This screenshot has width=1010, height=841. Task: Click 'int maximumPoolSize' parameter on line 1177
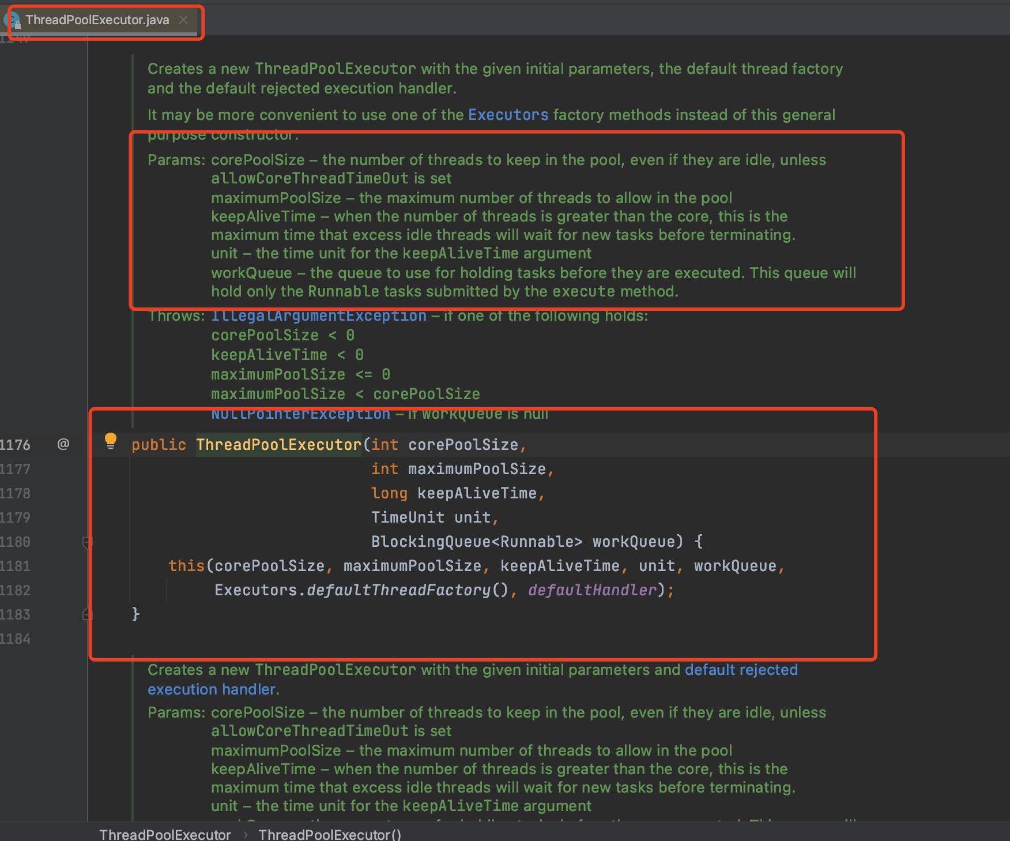(458, 469)
